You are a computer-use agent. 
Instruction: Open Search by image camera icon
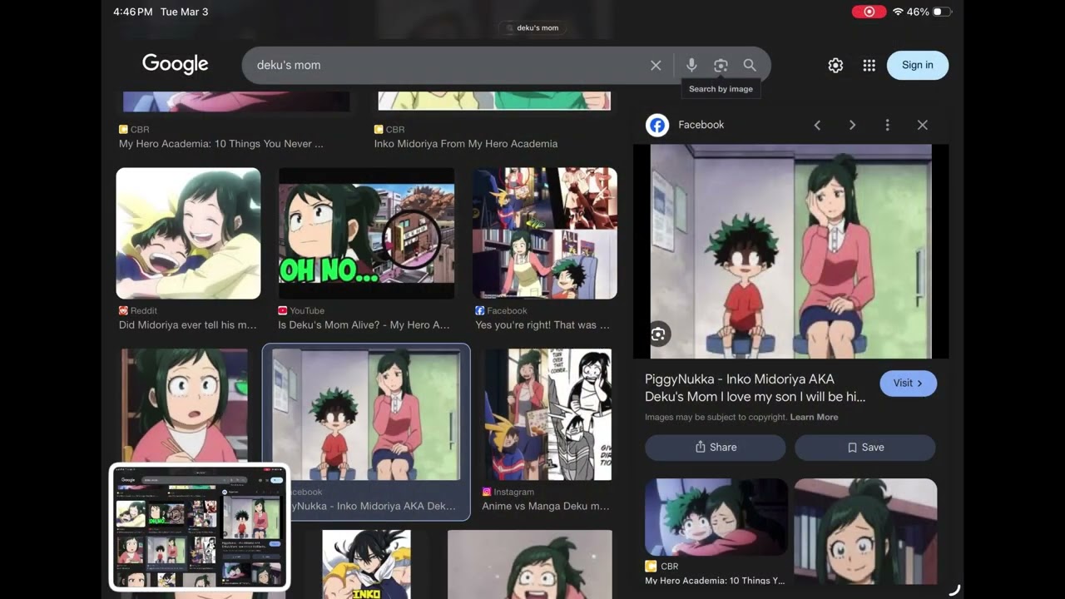721,65
